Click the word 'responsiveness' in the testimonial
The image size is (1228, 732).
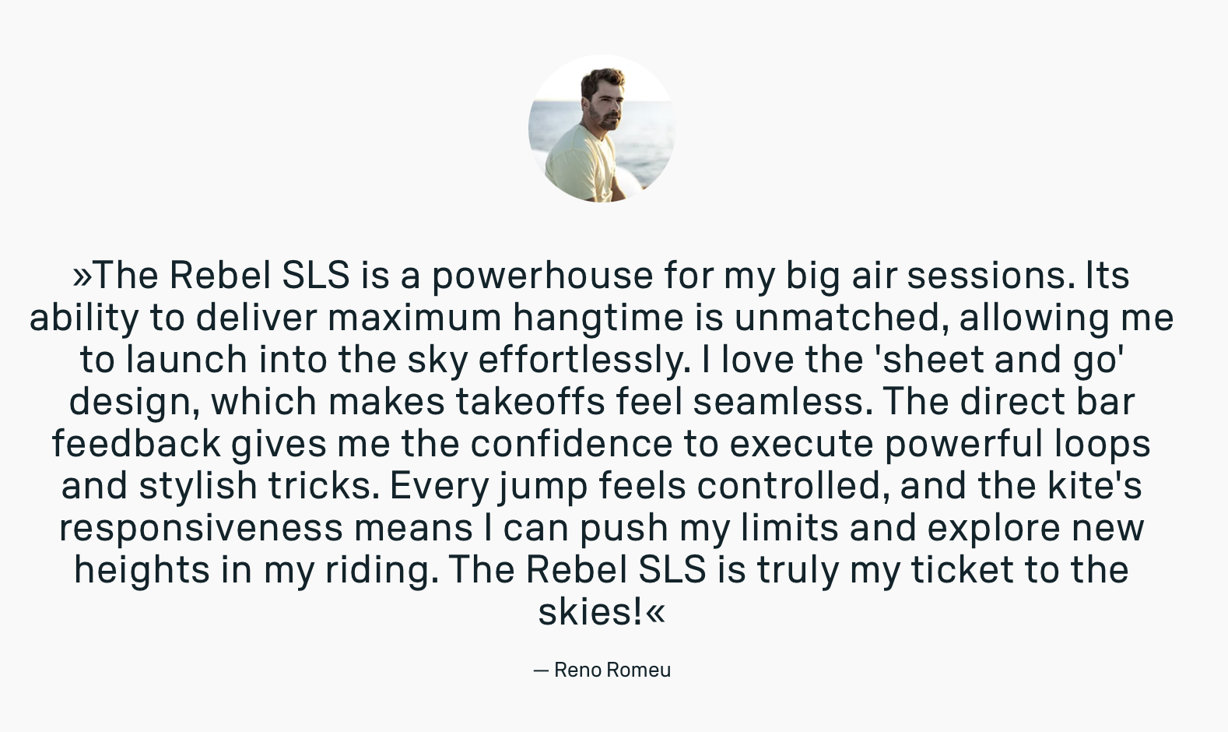tap(201, 528)
